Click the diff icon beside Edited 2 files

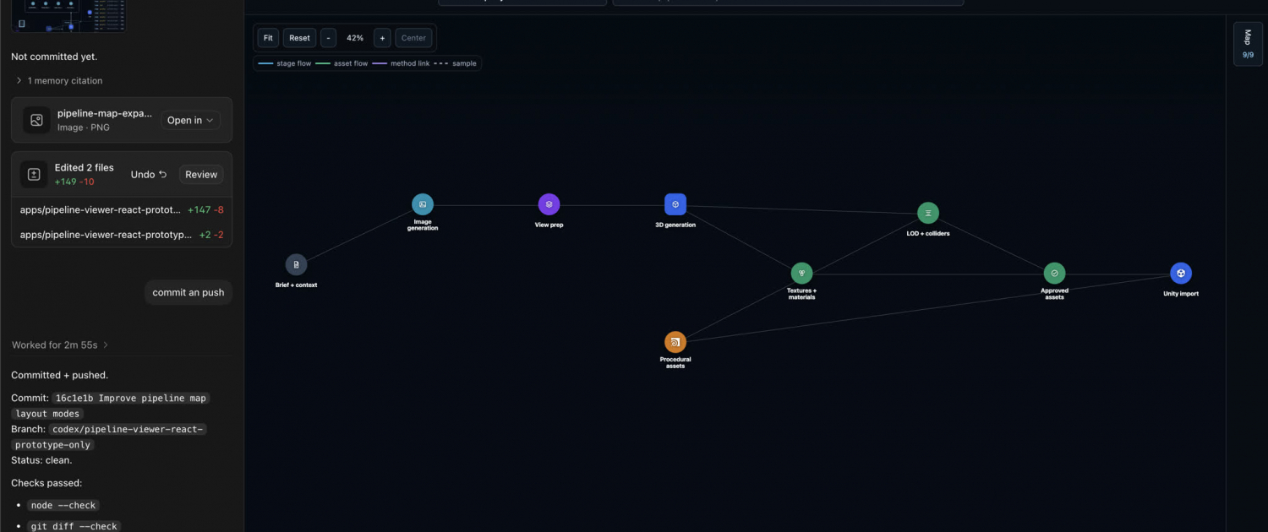coord(34,174)
